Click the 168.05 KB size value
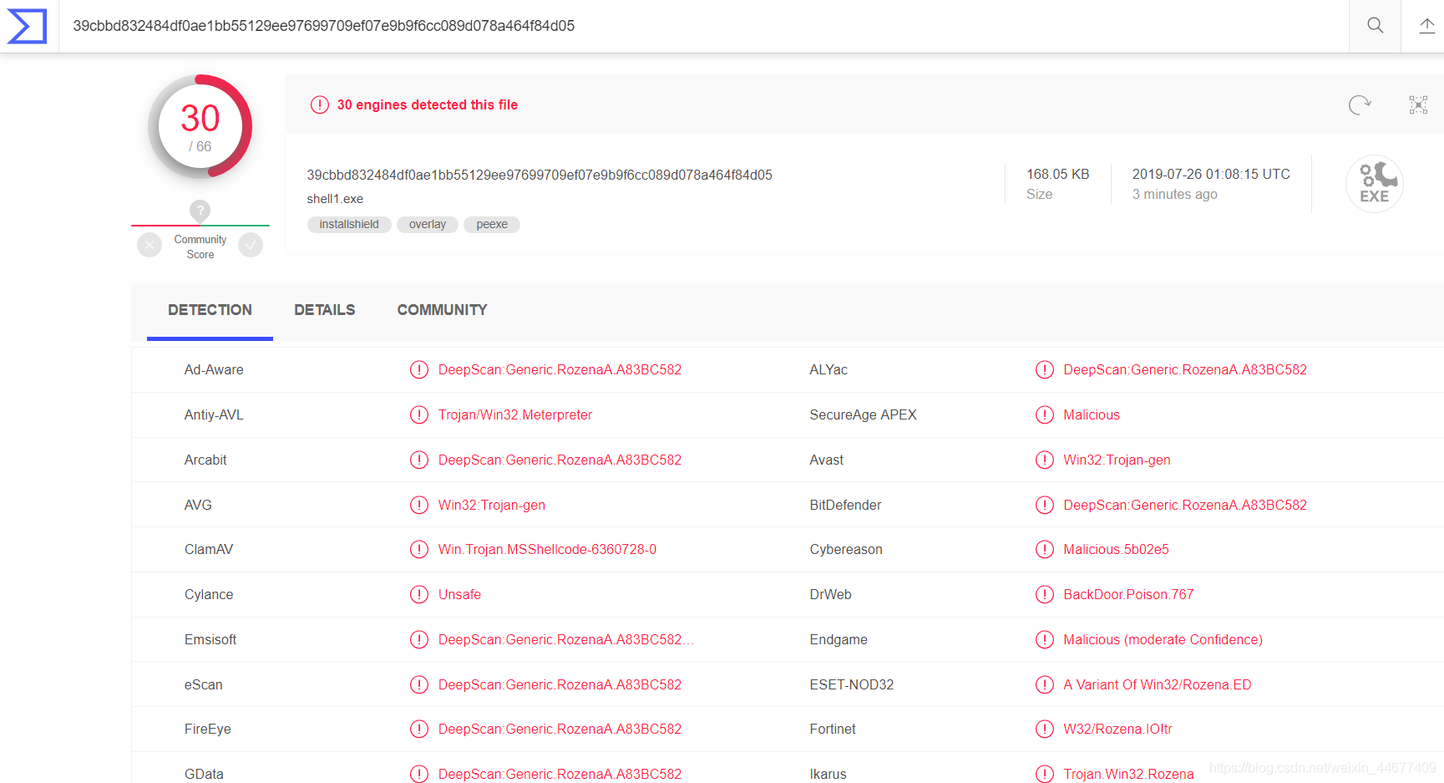 [x=1058, y=174]
